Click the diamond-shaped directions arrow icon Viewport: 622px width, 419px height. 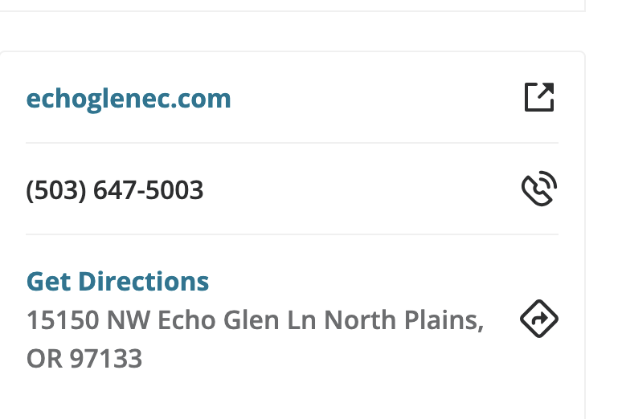(539, 319)
